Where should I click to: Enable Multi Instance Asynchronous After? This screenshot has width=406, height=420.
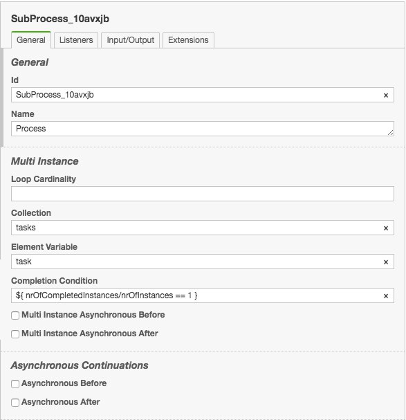pos(15,334)
